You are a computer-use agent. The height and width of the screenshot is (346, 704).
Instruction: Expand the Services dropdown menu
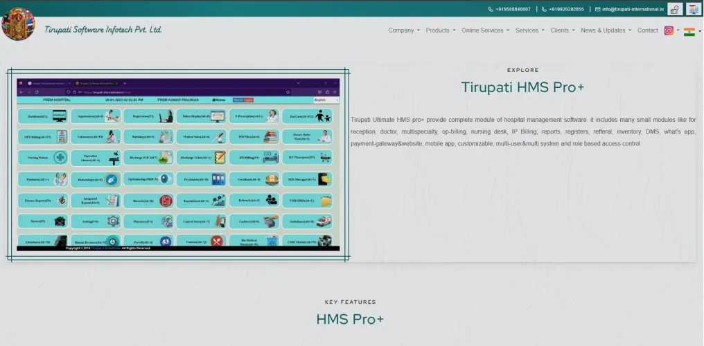tap(530, 30)
